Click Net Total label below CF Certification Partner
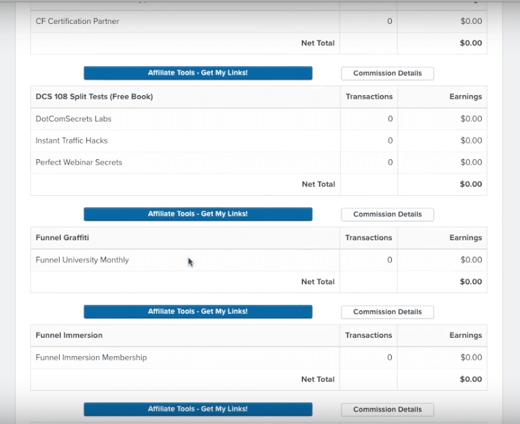This screenshot has width=520, height=424. pos(318,43)
